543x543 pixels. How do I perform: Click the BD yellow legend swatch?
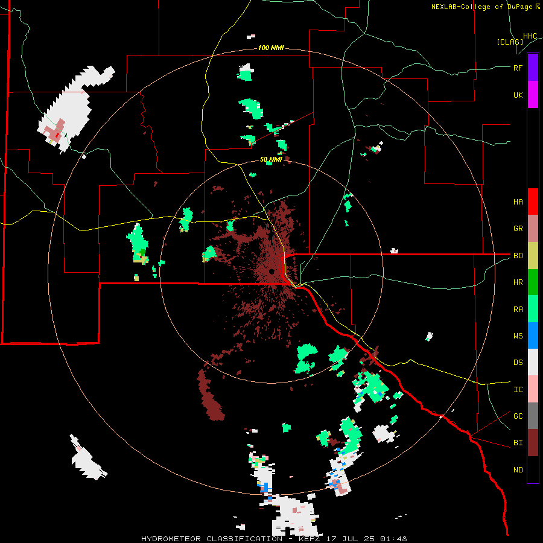(533, 256)
